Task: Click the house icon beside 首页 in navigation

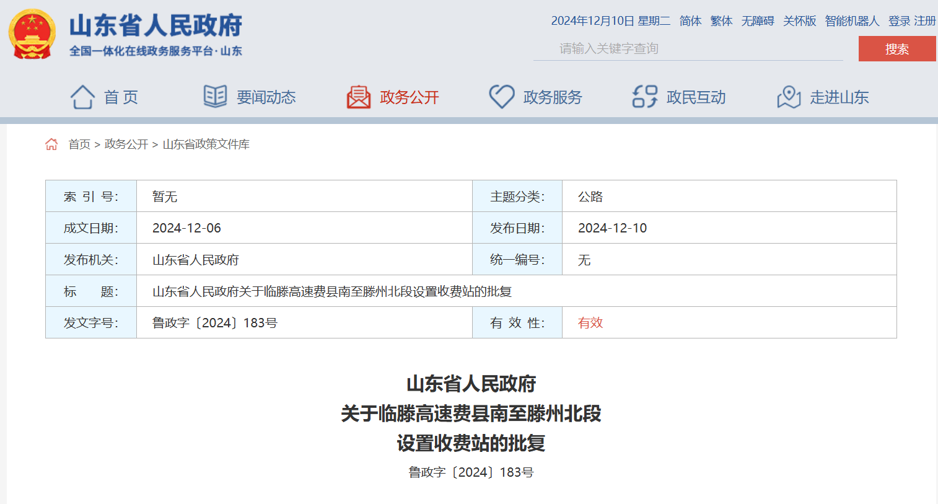Action: pyautogui.click(x=82, y=97)
